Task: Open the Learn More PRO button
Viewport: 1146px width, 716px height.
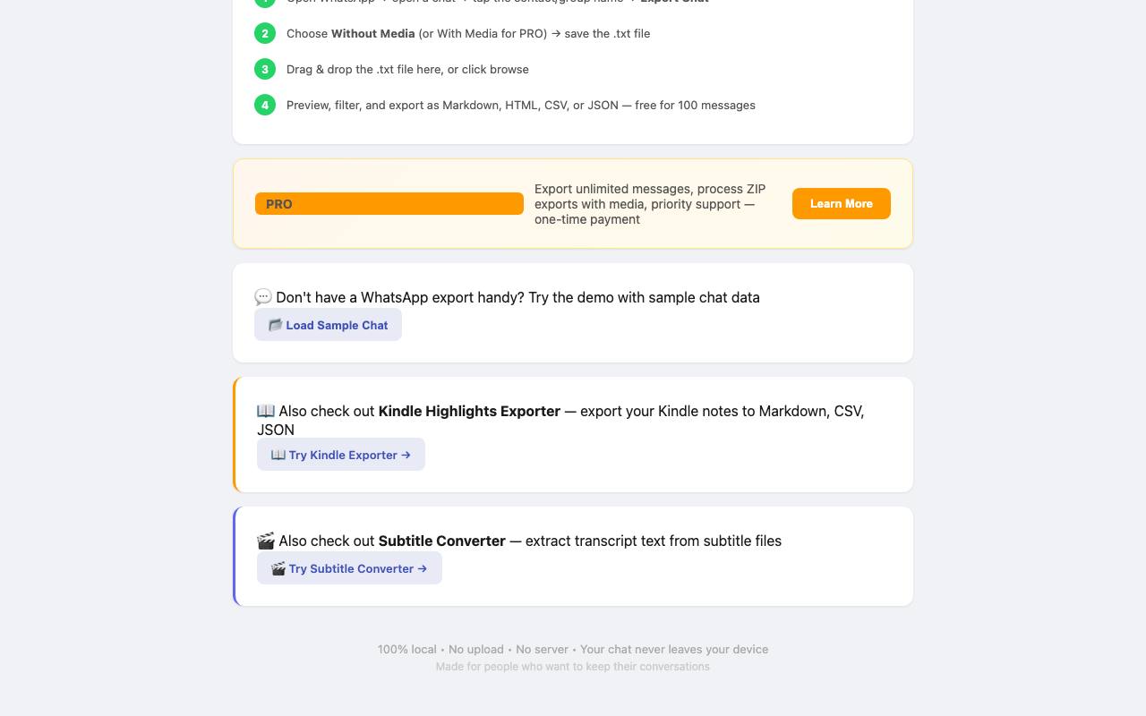Action: click(x=842, y=203)
